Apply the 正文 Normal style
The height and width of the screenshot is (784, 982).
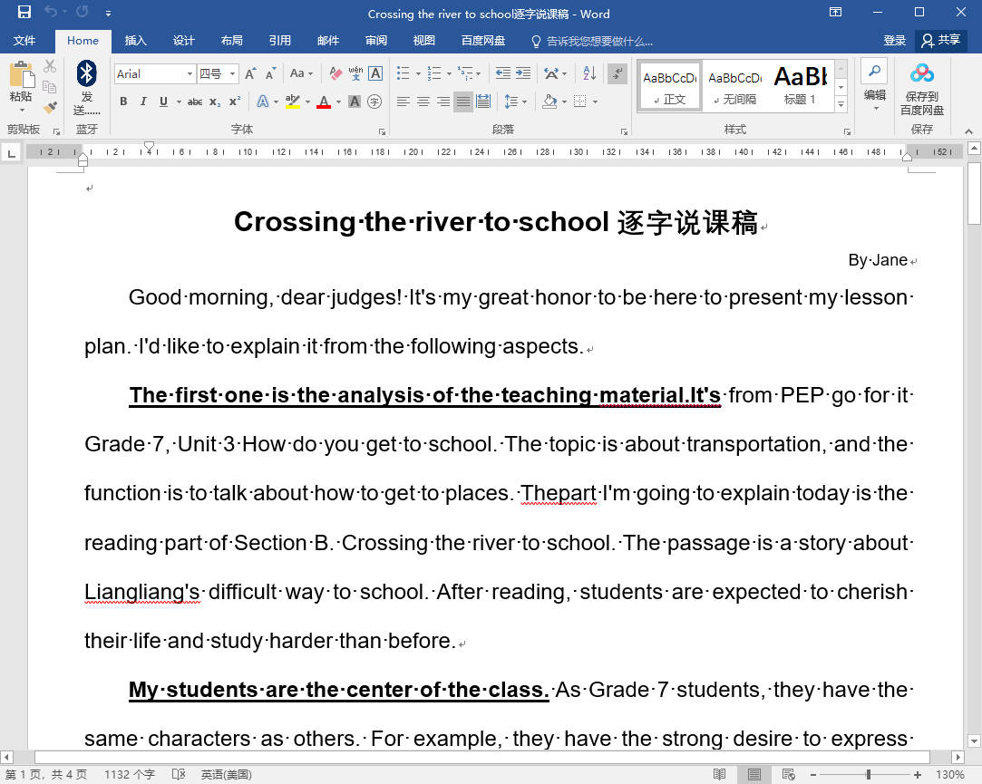click(x=669, y=86)
